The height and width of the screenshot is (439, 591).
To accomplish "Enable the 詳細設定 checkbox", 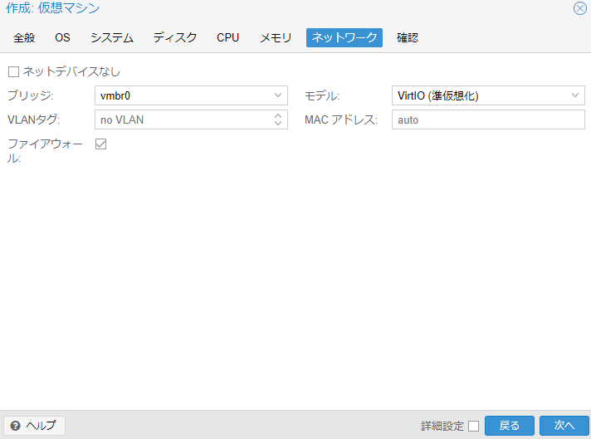I will (x=473, y=427).
